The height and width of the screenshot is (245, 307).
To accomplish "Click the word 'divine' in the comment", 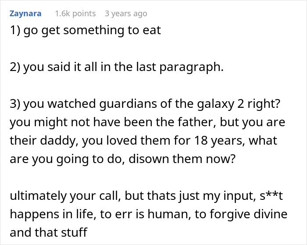I will (273, 214).
